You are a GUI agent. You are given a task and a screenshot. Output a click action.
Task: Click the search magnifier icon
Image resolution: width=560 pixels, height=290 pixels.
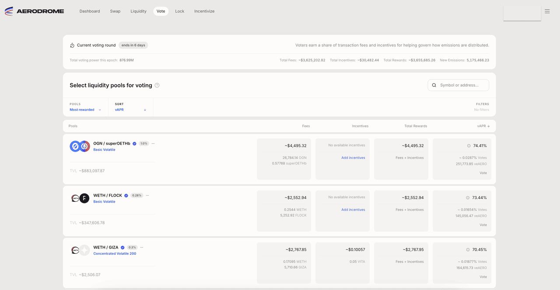coord(434,85)
